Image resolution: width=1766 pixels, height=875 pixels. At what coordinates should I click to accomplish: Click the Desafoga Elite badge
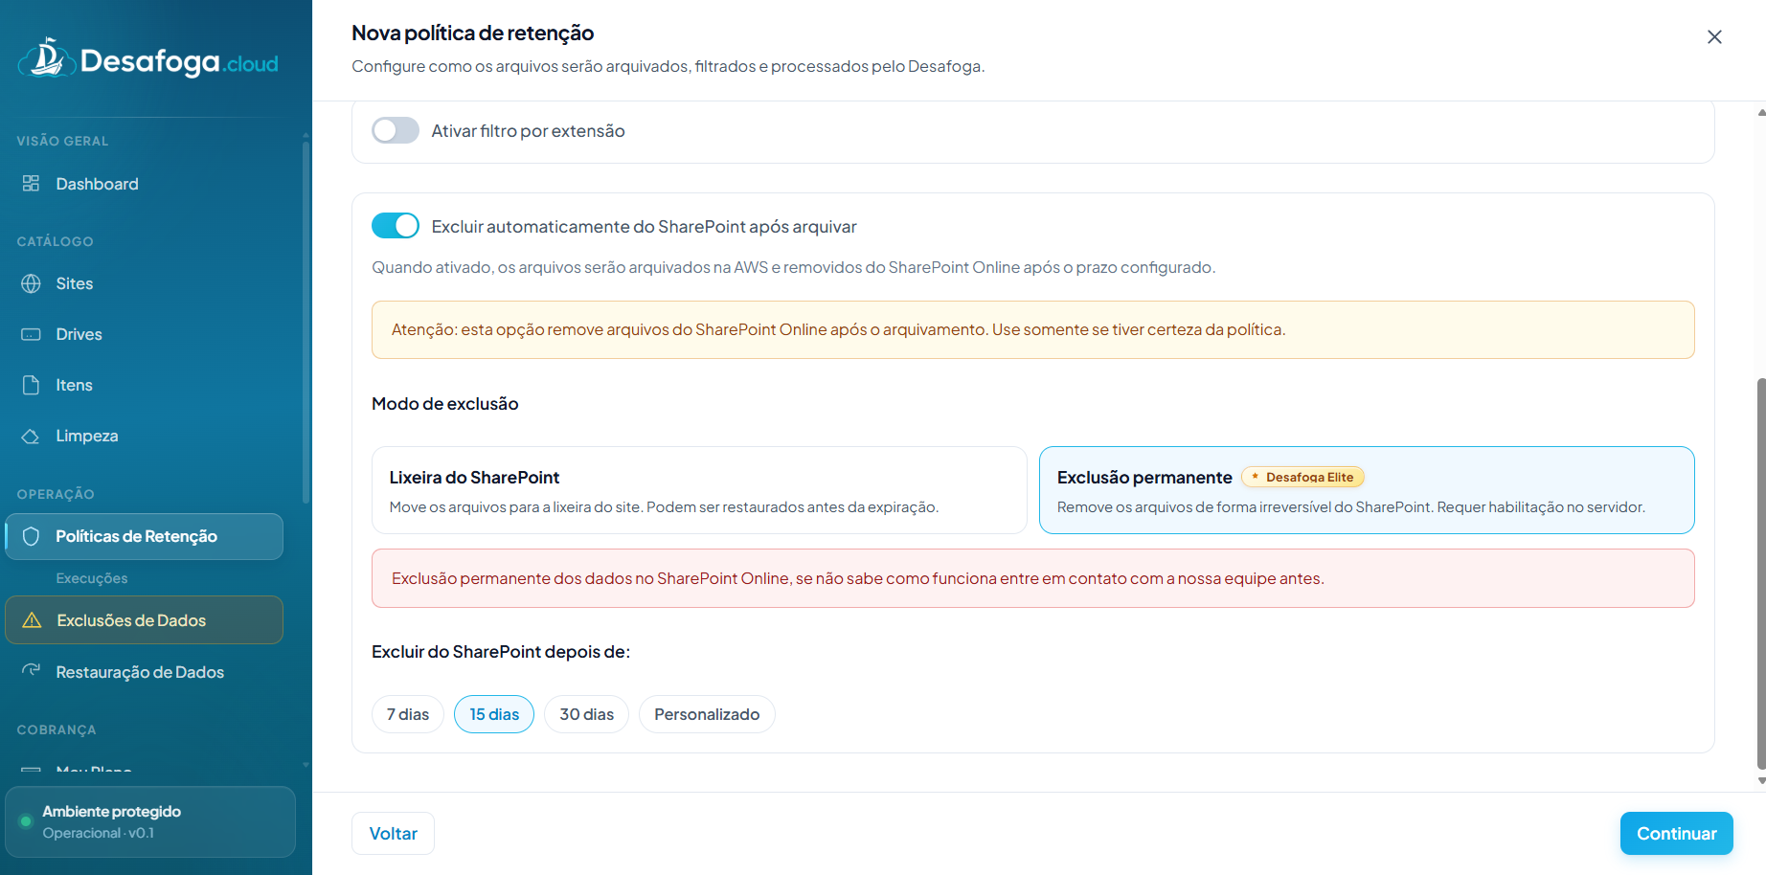[1302, 477]
